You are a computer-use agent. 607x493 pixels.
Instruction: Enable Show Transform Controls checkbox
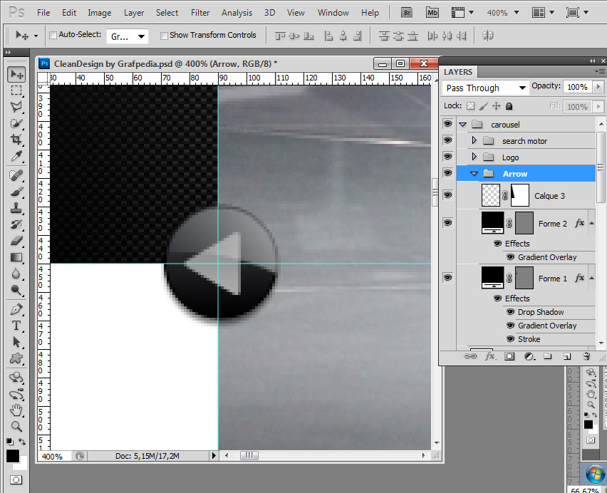click(x=164, y=36)
